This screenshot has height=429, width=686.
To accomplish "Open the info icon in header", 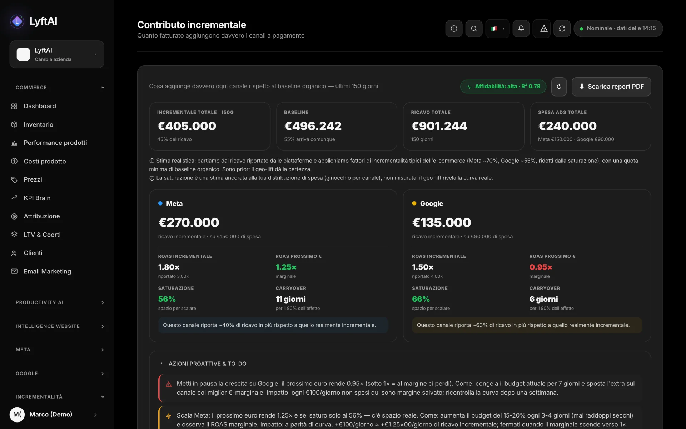I will [x=454, y=29].
